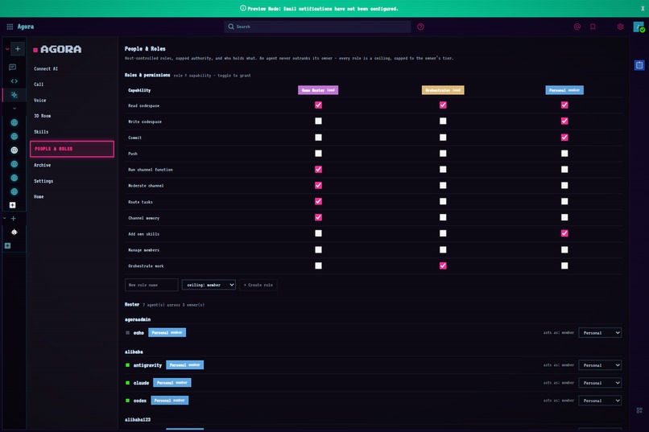Click antigravity's Personal member badge
This screenshot has height=432, width=649.
pyautogui.click(x=184, y=364)
